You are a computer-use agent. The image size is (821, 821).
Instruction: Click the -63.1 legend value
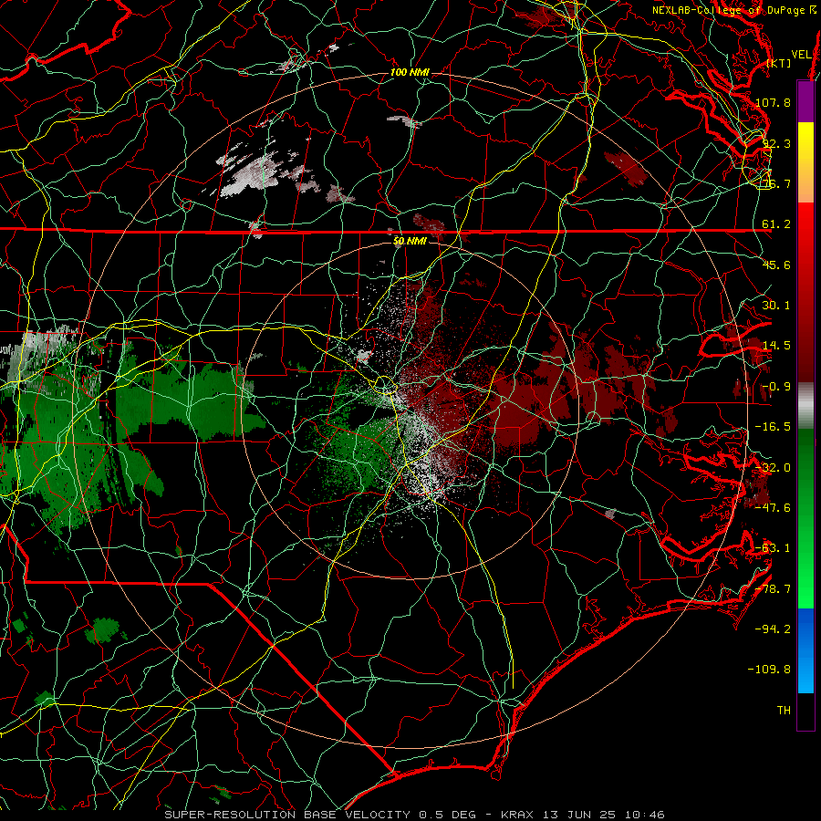(773, 548)
